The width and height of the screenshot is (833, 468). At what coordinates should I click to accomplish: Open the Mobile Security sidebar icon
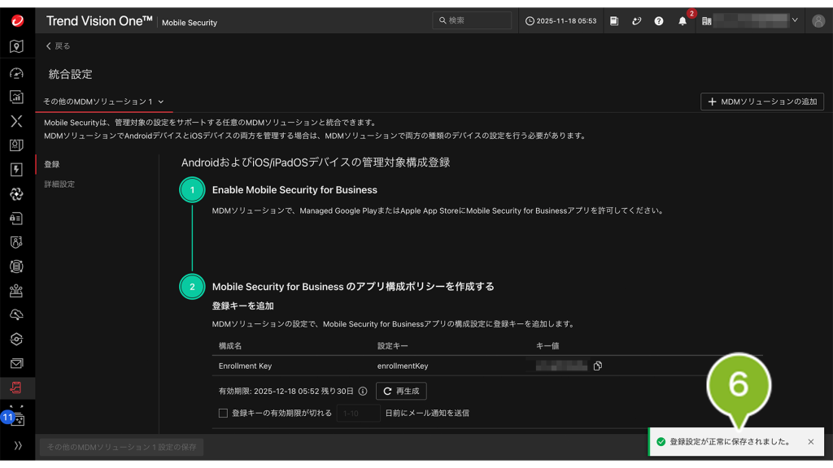tap(17, 388)
